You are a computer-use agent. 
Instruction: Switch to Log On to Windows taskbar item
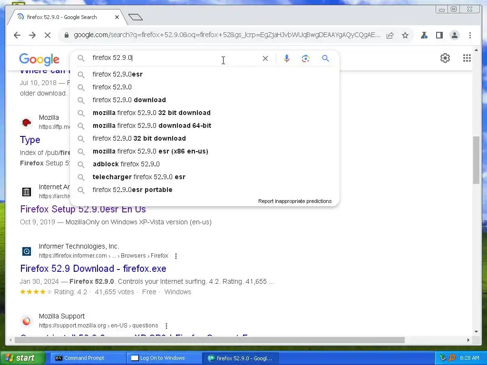(x=164, y=358)
